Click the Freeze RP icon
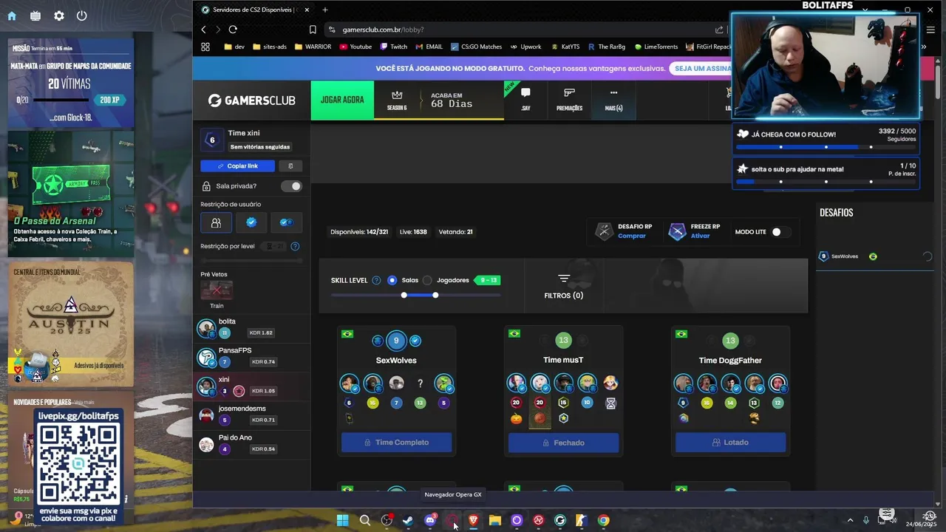Screen dimensions: 946x532 click(x=677, y=231)
